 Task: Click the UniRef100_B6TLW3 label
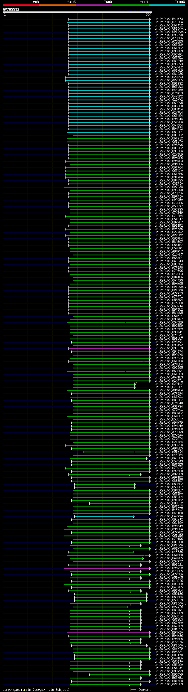pos(169,87)
